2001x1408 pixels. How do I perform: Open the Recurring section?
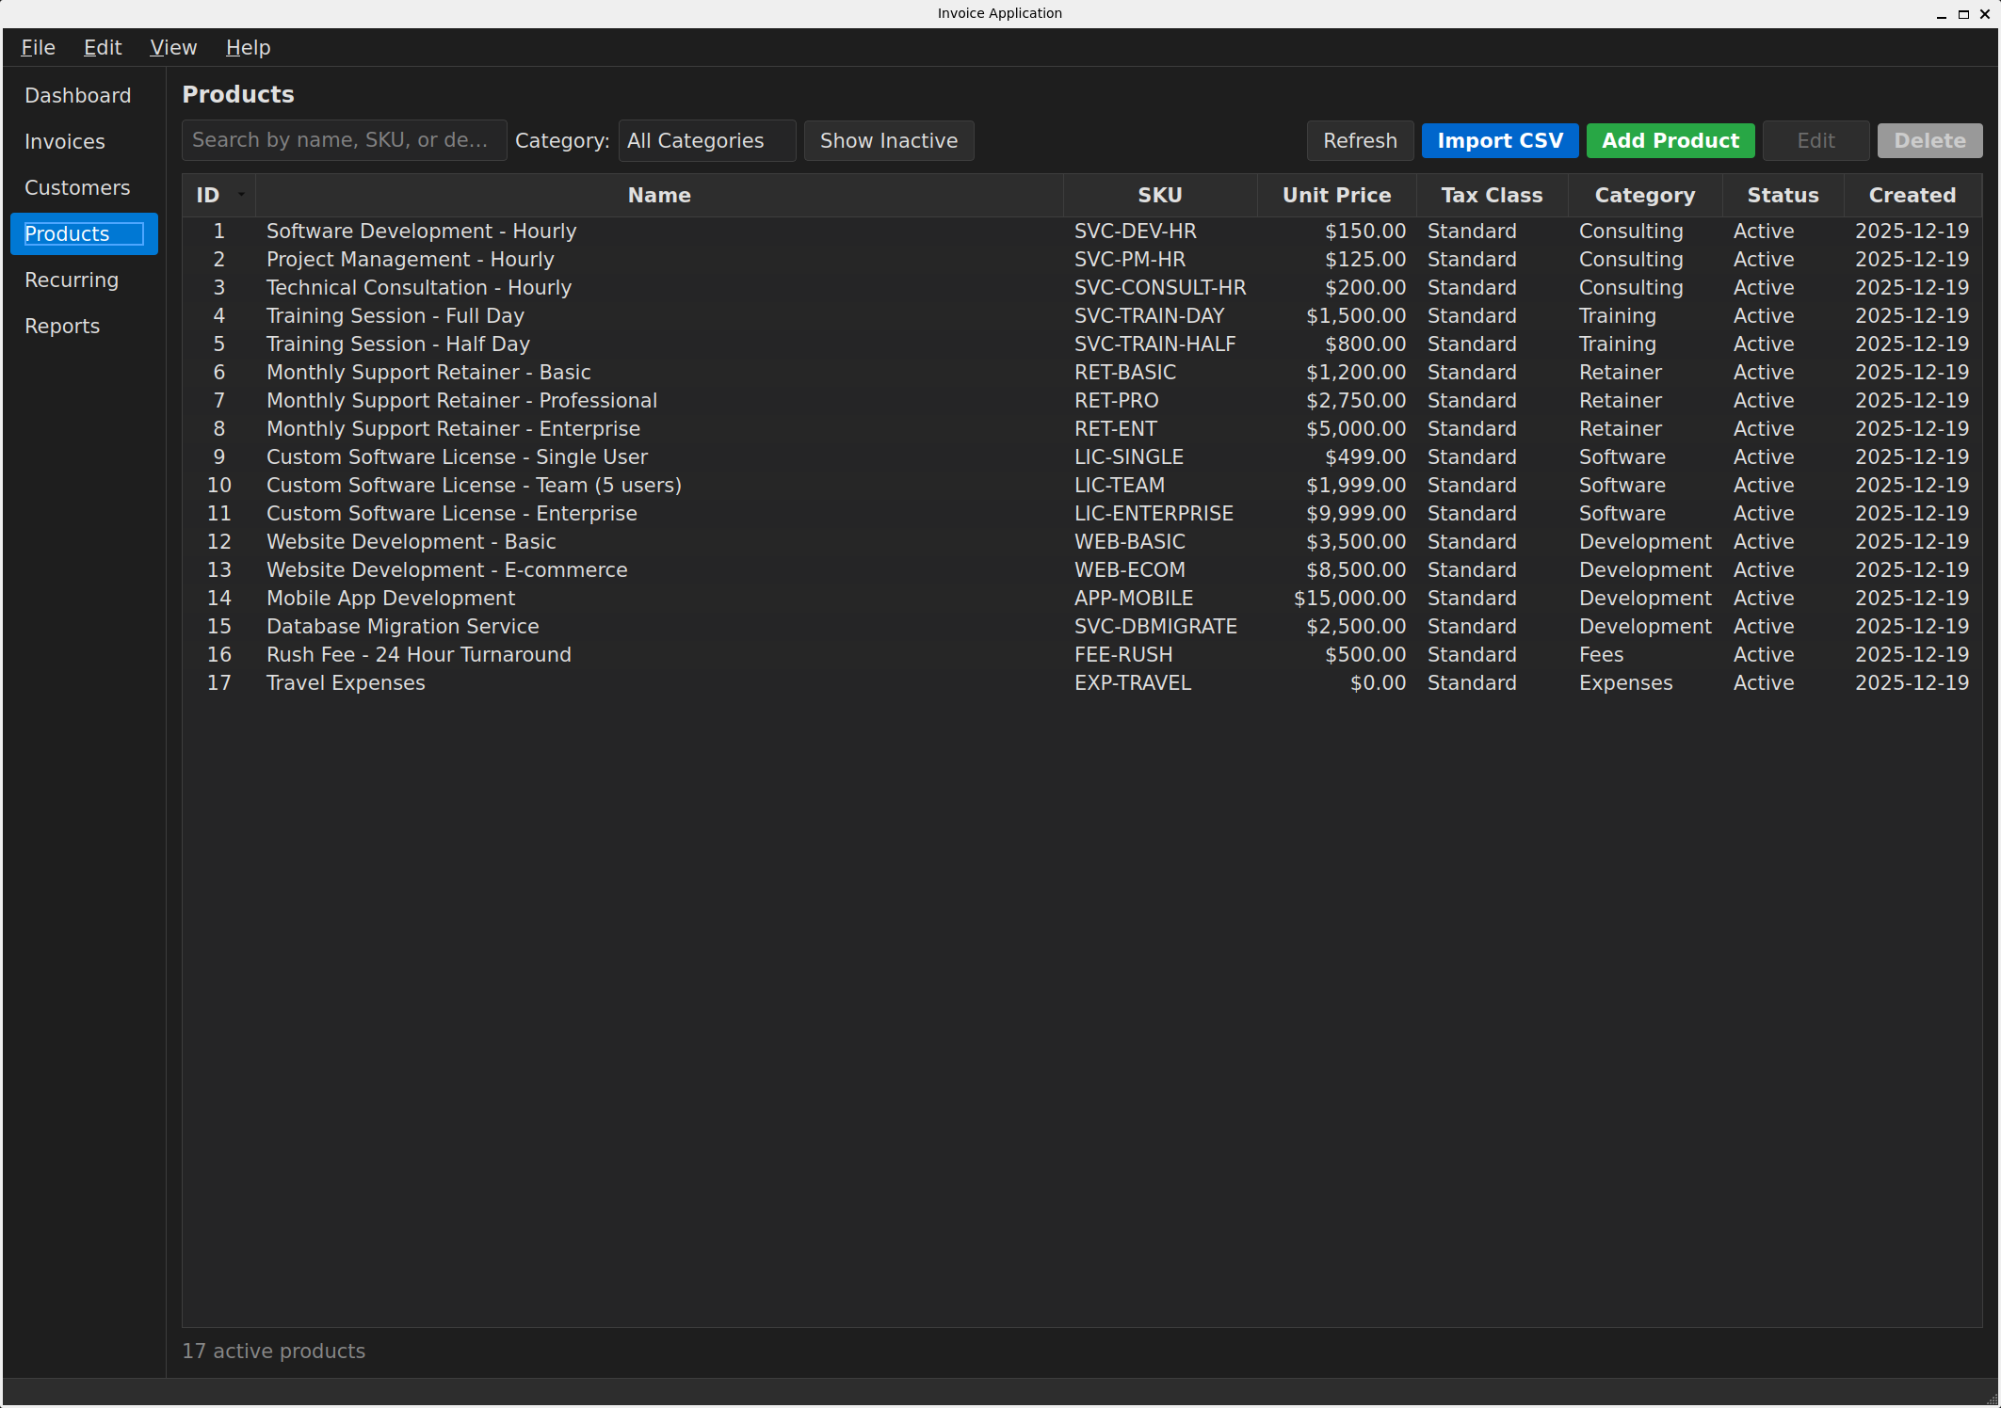(72, 280)
